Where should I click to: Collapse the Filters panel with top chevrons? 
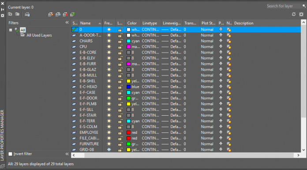pos(67,23)
